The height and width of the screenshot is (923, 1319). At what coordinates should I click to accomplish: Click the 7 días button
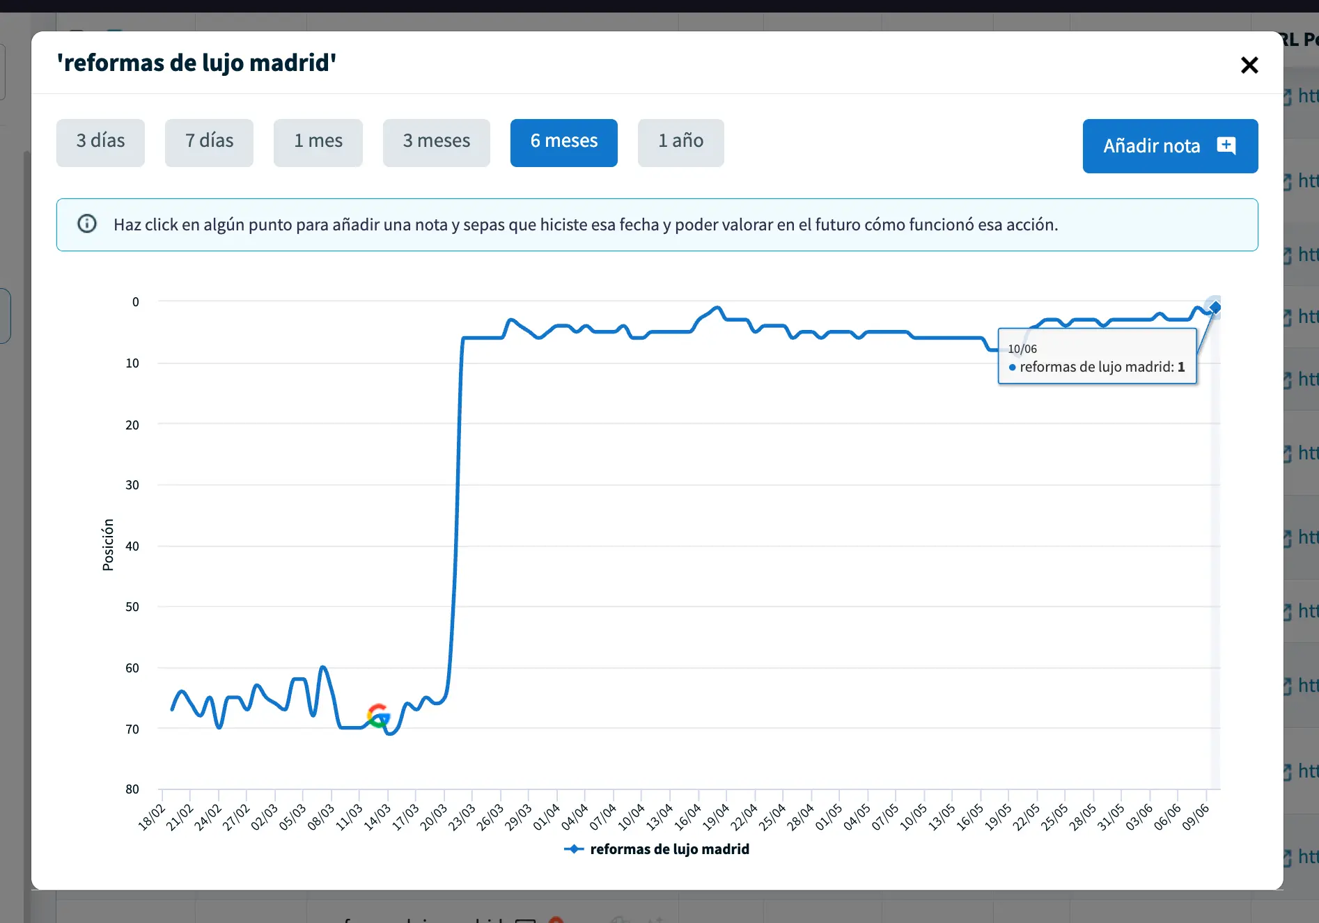click(209, 142)
